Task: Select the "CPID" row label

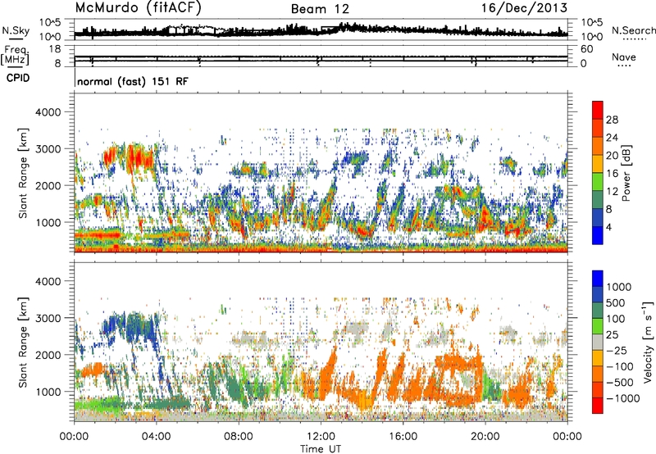Action: coord(18,78)
